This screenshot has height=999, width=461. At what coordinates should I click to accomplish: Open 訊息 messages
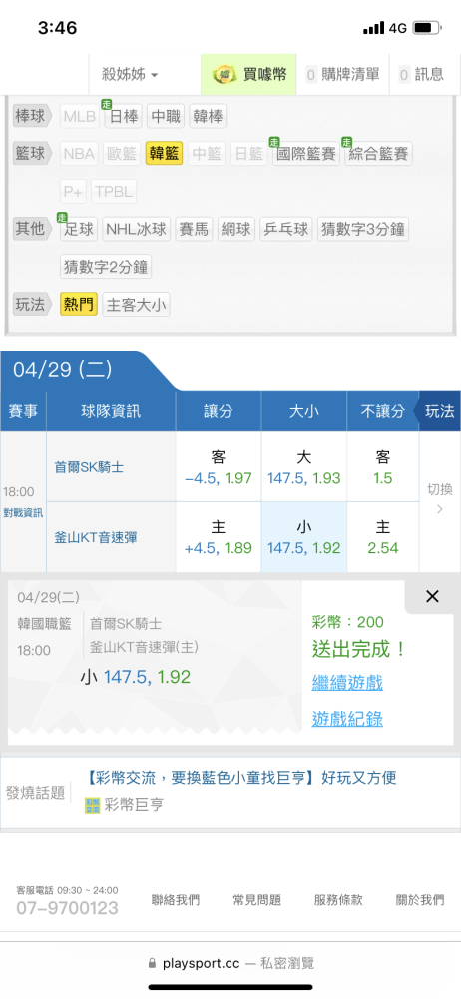[421, 75]
